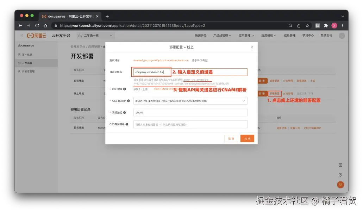Click 查看日志 in the history record

(x=295, y=128)
